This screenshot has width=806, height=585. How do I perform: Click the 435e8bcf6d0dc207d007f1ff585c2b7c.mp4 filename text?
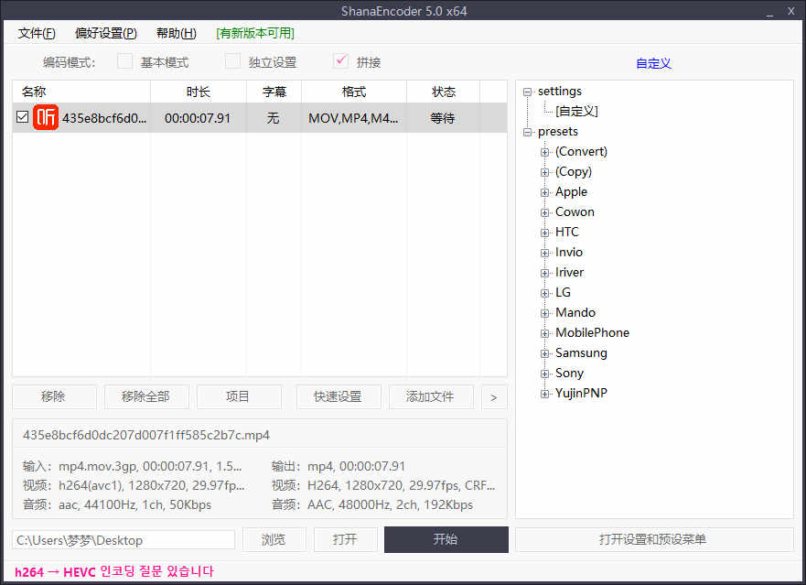click(146, 435)
